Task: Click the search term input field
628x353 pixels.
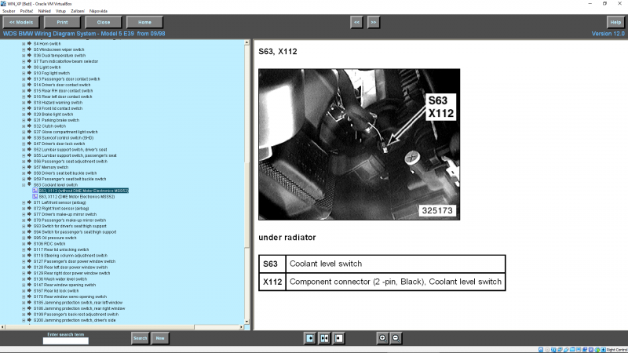Action: (66, 340)
